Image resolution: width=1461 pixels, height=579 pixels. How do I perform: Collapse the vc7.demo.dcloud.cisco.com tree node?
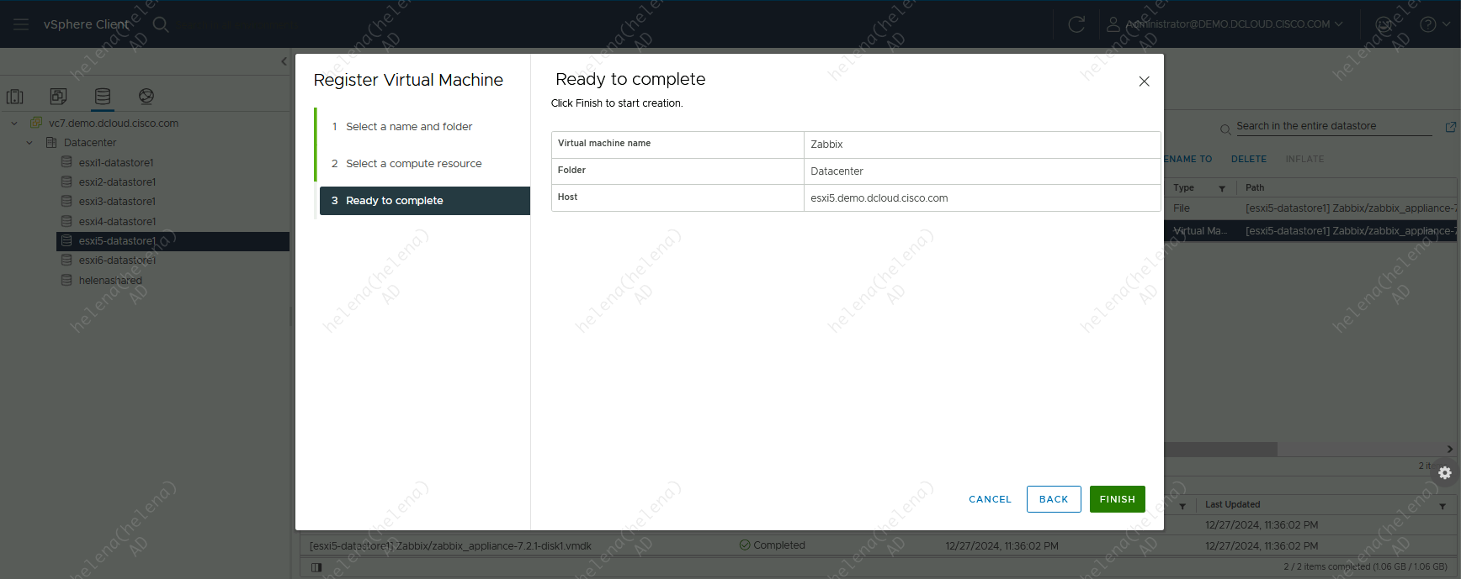[x=14, y=124]
